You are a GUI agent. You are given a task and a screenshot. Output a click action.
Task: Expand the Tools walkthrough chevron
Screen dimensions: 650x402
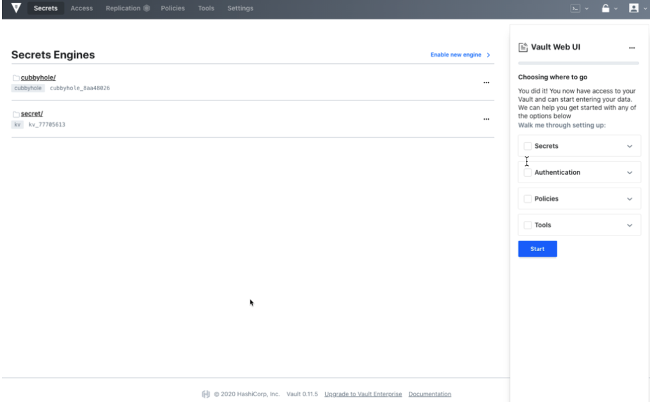630,225
